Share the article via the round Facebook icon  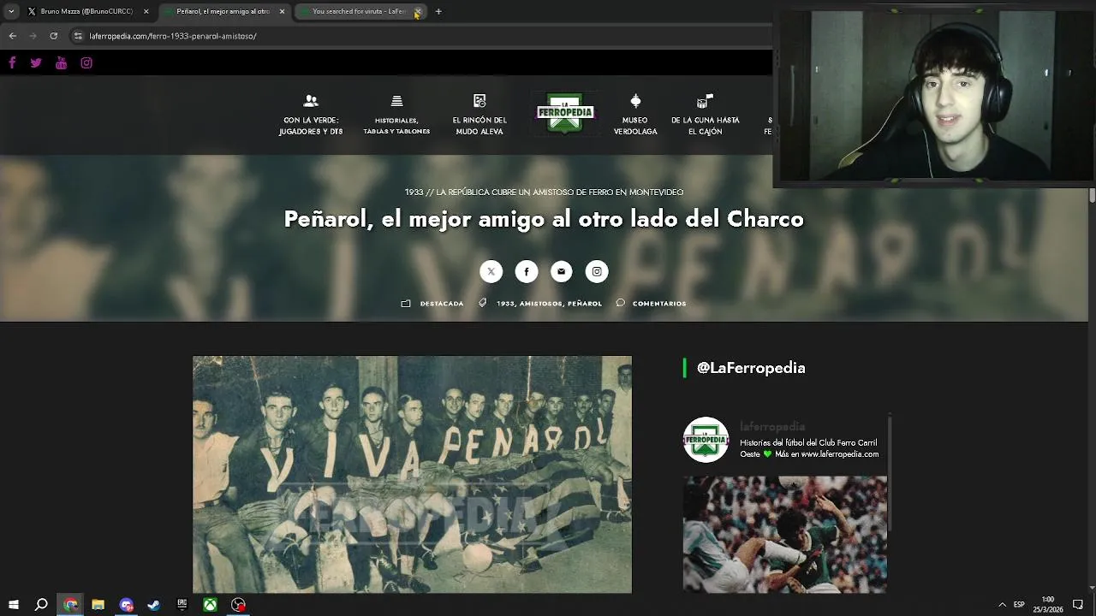pyautogui.click(x=526, y=272)
